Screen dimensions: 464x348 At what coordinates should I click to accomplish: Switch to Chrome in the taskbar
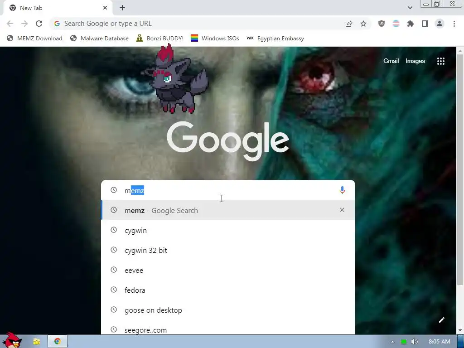pos(58,342)
